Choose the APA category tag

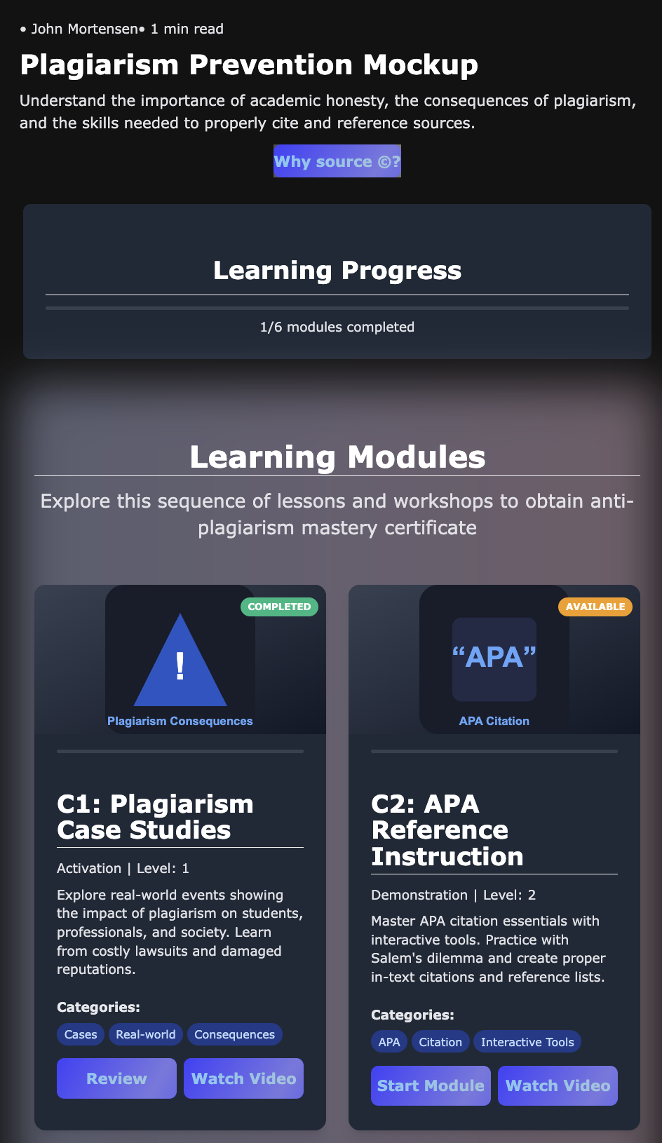(x=389, y=1042)
